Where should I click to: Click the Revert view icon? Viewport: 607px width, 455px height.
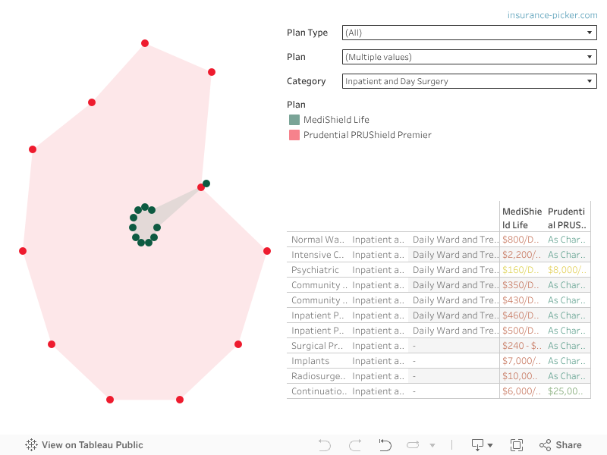(x=385, y=445)
